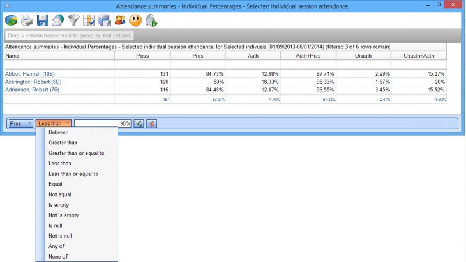Click the window system menu icon
The height and width of the screenshot is (262, 466).
pos(7,6)
